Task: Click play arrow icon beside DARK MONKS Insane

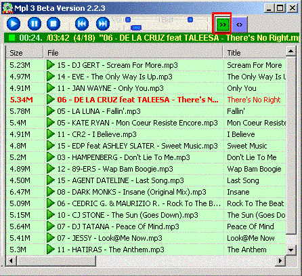Action: point(50,192)
